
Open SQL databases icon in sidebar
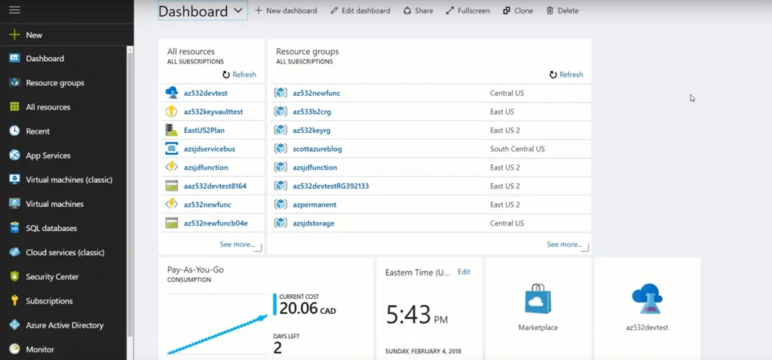pos(15,229)
